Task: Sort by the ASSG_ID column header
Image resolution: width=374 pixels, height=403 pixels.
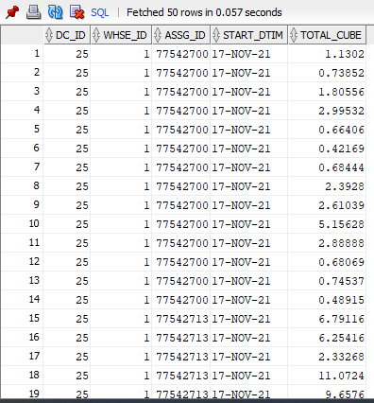Action: pos(181,35)
